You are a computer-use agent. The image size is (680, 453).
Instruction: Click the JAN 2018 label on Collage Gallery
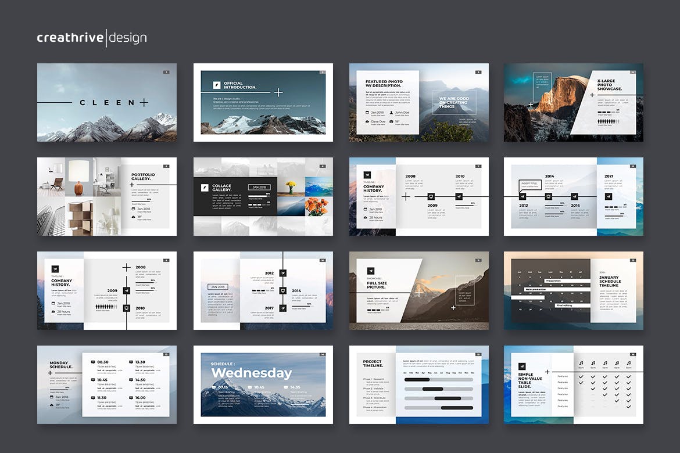(x=259, y=187)
